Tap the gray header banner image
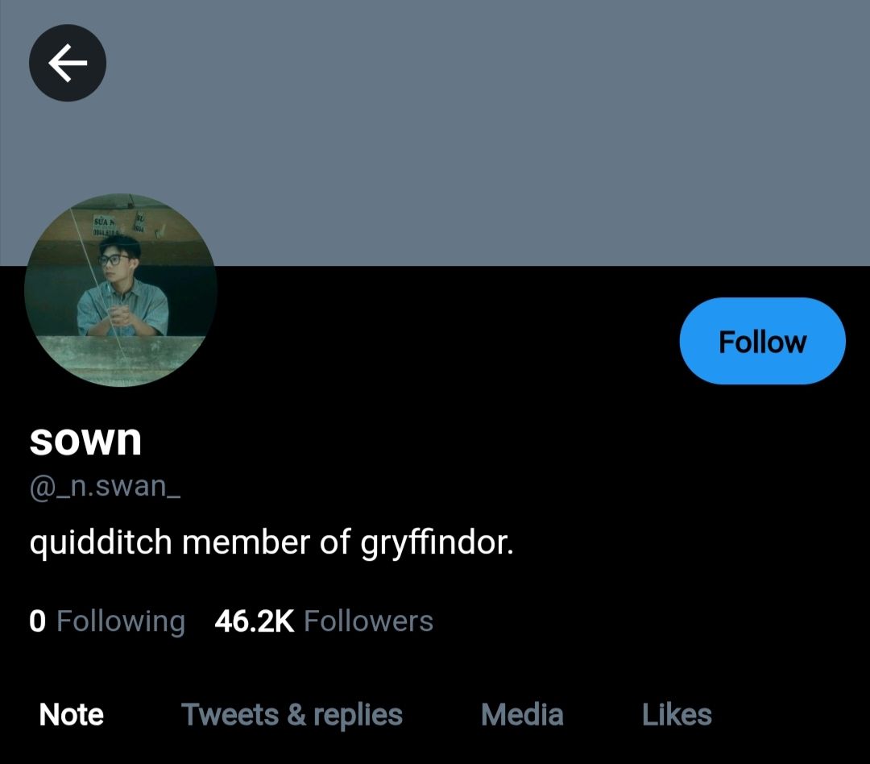This screenshot has width=870, height=764. click(483, 129)
